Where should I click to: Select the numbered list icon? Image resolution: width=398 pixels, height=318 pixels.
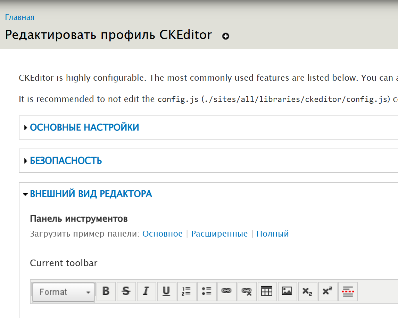[x=186, y=291]
